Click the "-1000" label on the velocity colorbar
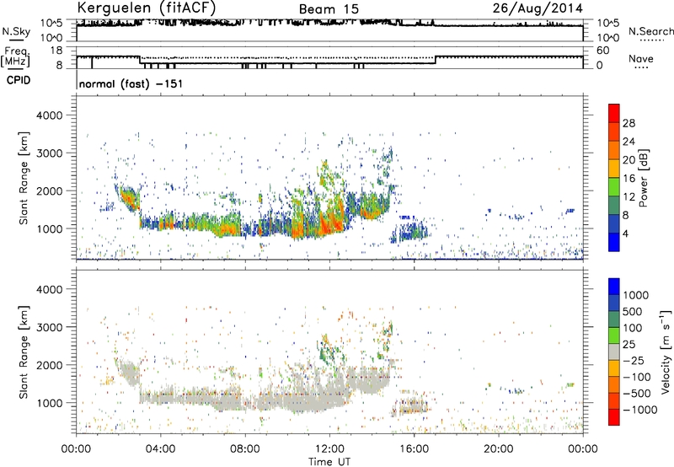Image resolution: width=674 pixels, height=467 pixels. click(640, 410)
